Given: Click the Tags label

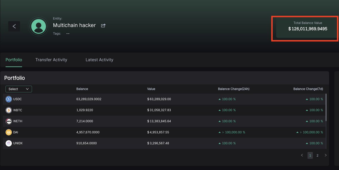Looking at the screenshot, I should coord(57,34).
